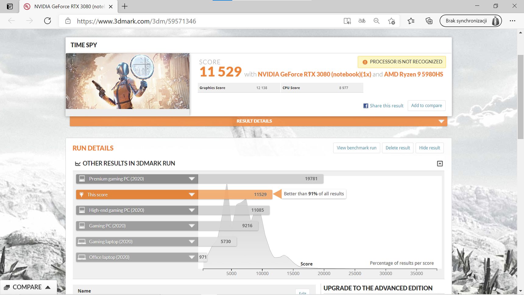Collapse the Other Results section
This screenshot has height=295, width=524.
tap(440, 164)
